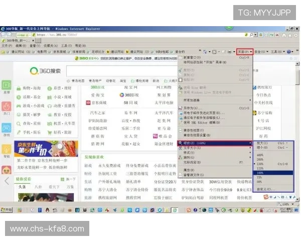
Task: Click the blue 游戏 gamepad sidebar icon
Action: pyautogui.click(x=7, y=128)
